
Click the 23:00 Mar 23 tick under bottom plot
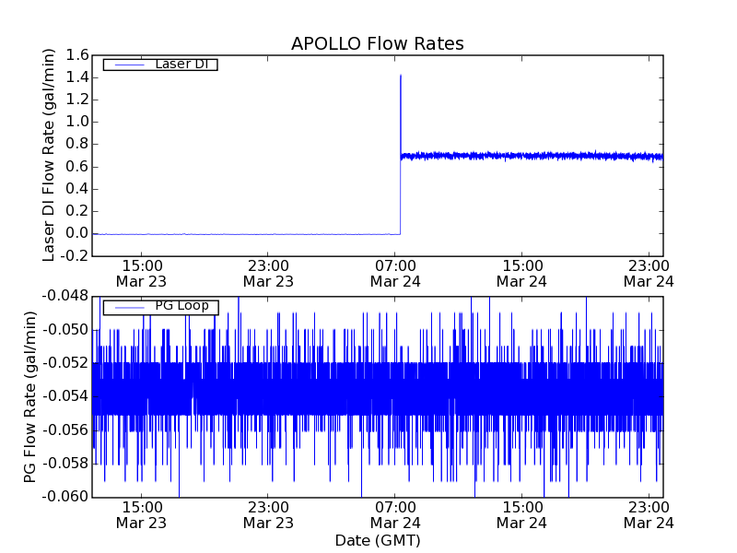(268, 514)
